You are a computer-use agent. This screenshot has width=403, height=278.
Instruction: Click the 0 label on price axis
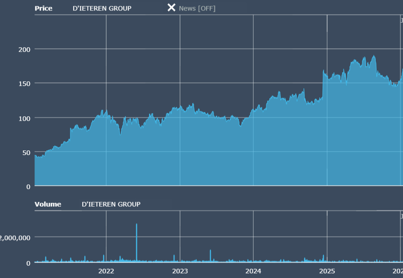pyautogui.click(x=28, y=186)
